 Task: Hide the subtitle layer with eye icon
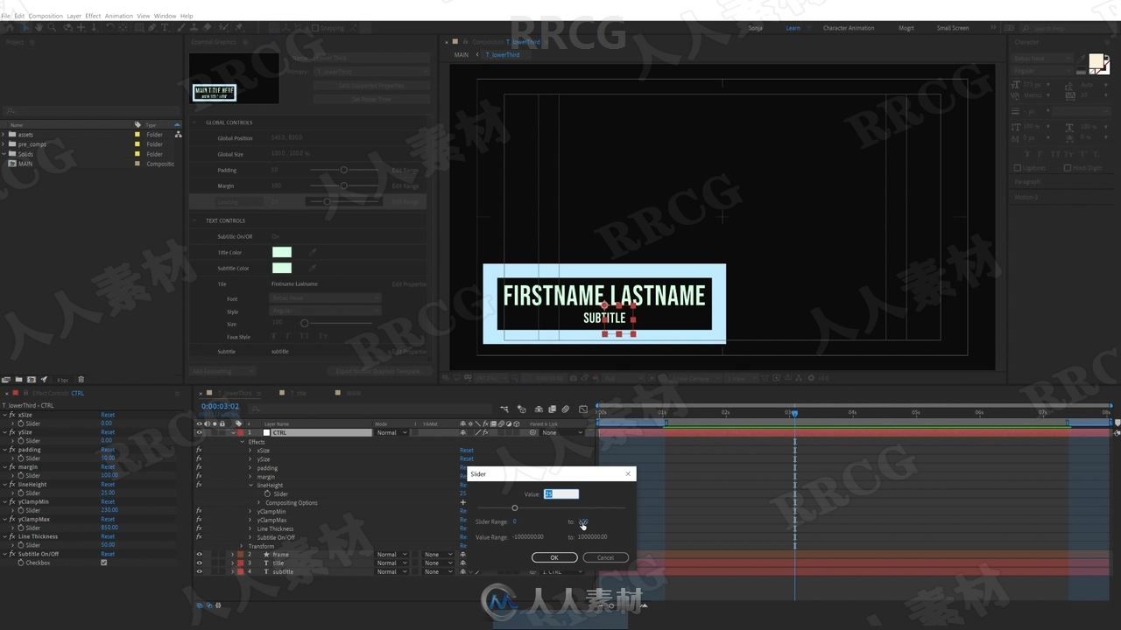(199, 571)
